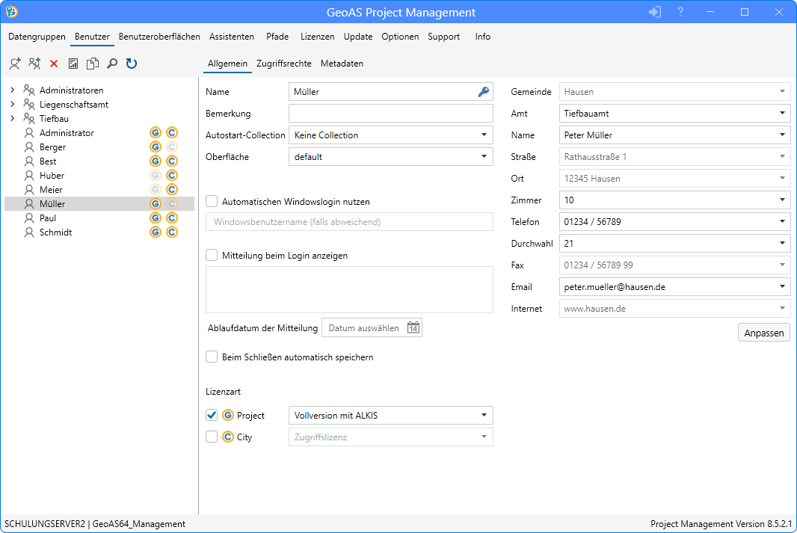
Task: Select user Schmidt in the list
Action: (x=55, y=232)
